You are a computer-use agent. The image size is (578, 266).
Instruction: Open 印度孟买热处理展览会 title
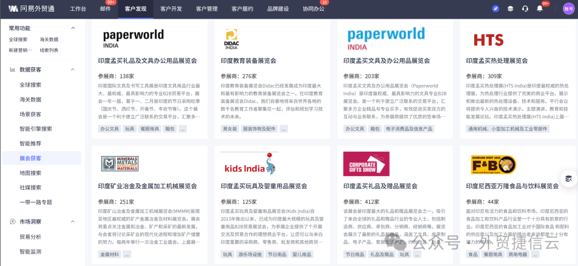point(497,61)
